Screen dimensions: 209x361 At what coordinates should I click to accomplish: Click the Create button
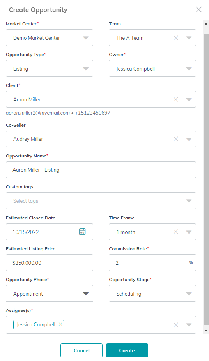(127, 350)
